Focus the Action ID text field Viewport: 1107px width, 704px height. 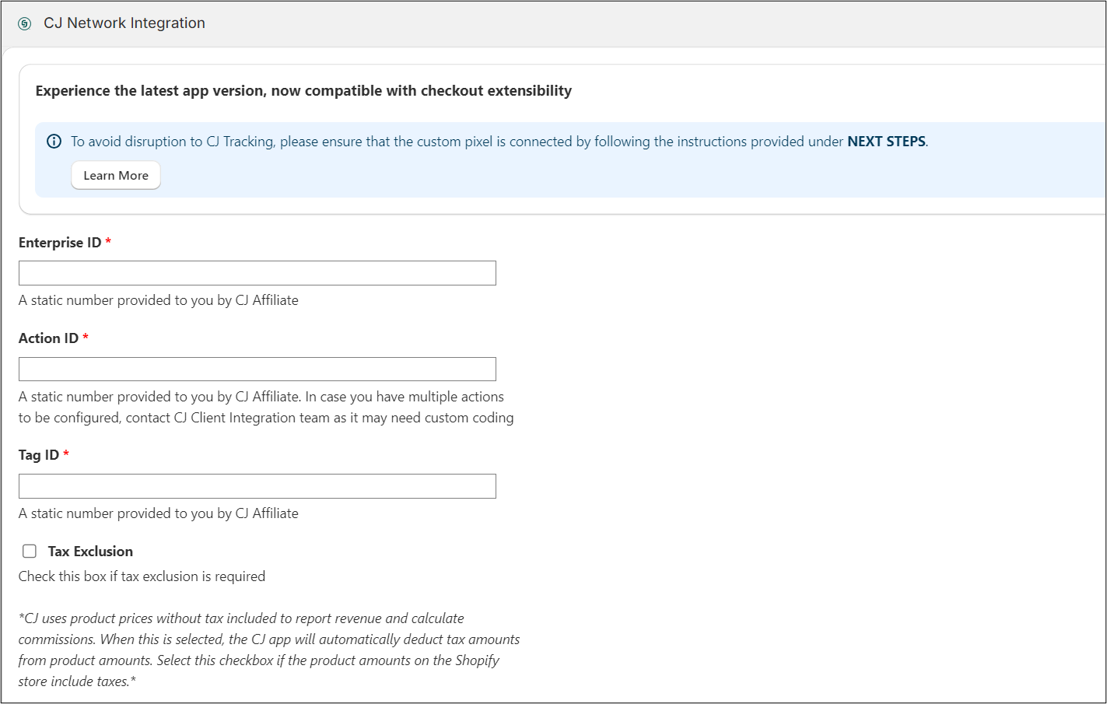pos(257,369)
